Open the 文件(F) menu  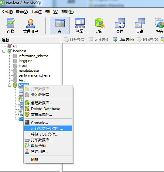pos(7,12)
